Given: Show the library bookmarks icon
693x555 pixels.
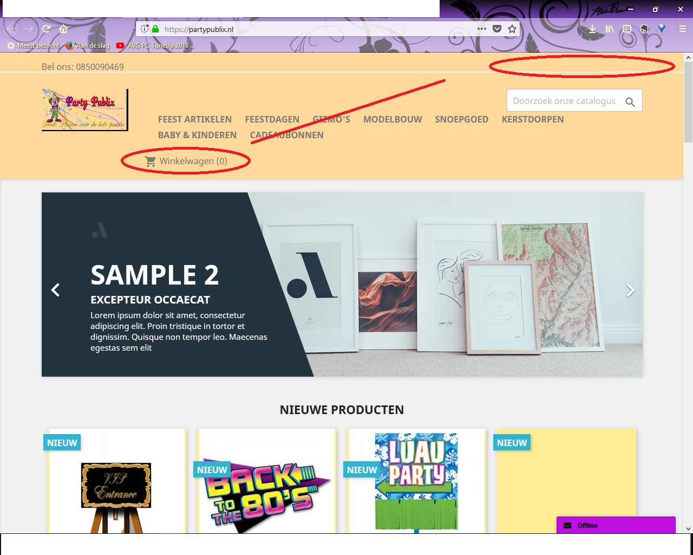Looking at the screenshot, I should click(610, 29).
